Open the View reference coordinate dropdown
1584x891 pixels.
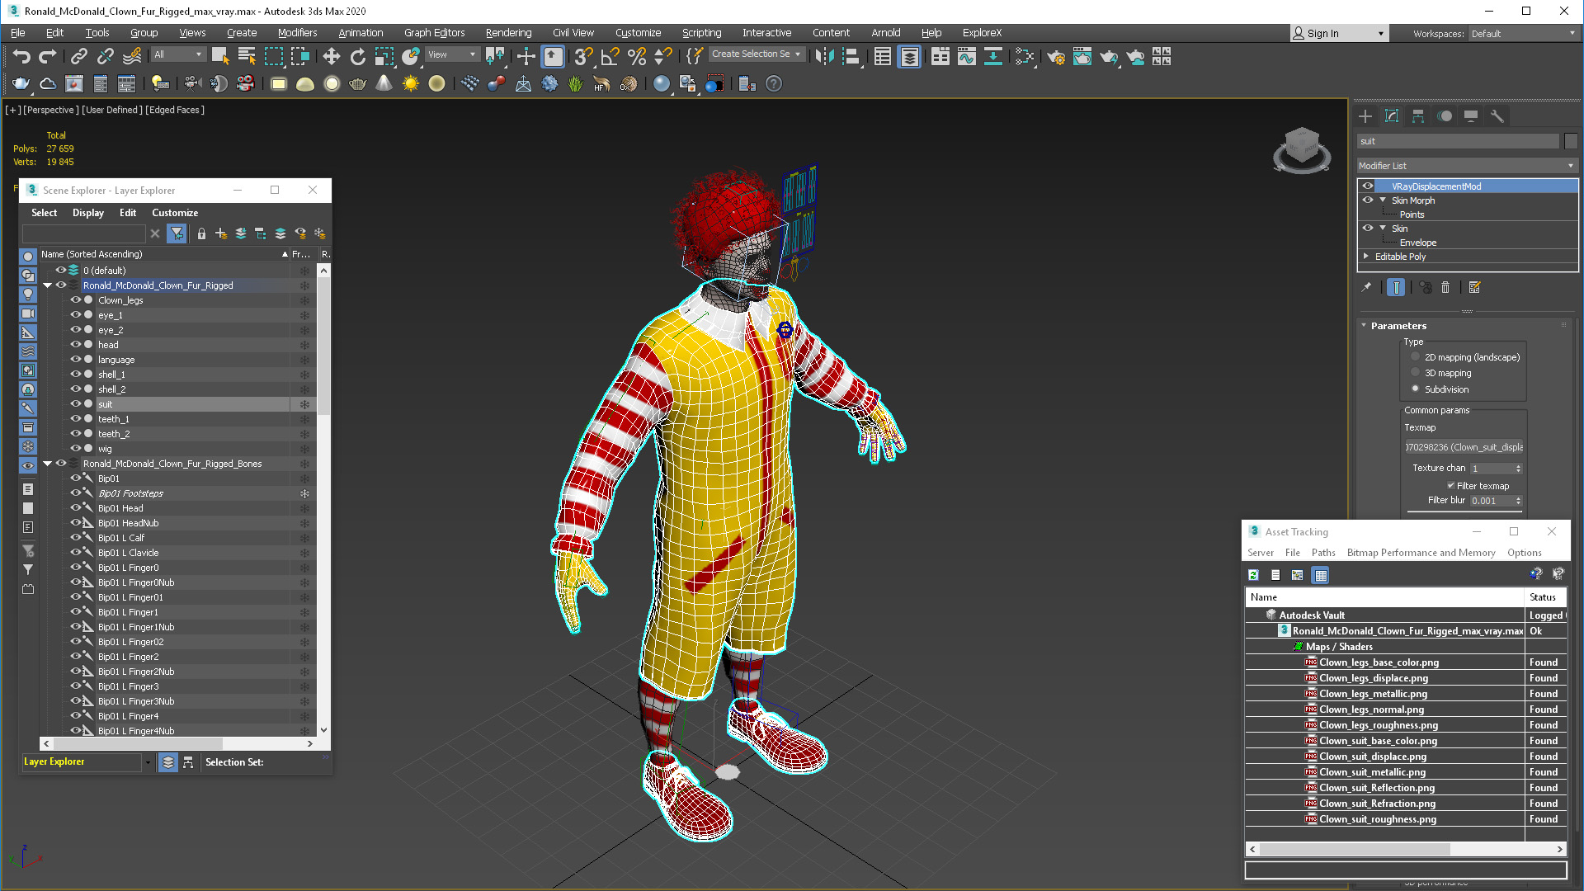pyautogui.click(x=452, y=54)
